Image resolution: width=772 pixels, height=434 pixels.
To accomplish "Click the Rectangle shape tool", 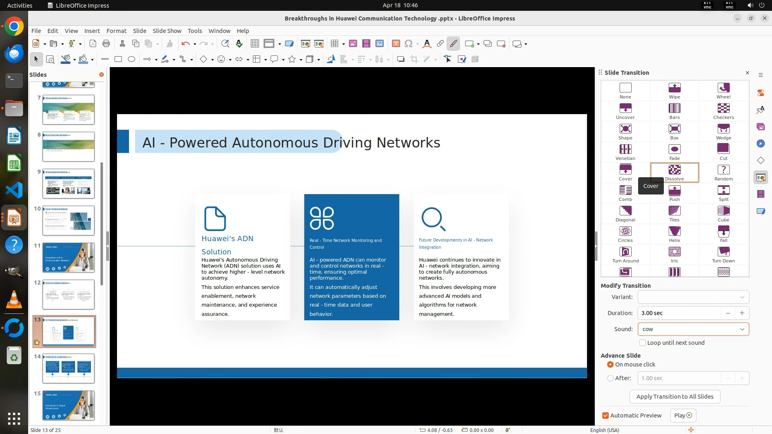I will tap(118, 59).
